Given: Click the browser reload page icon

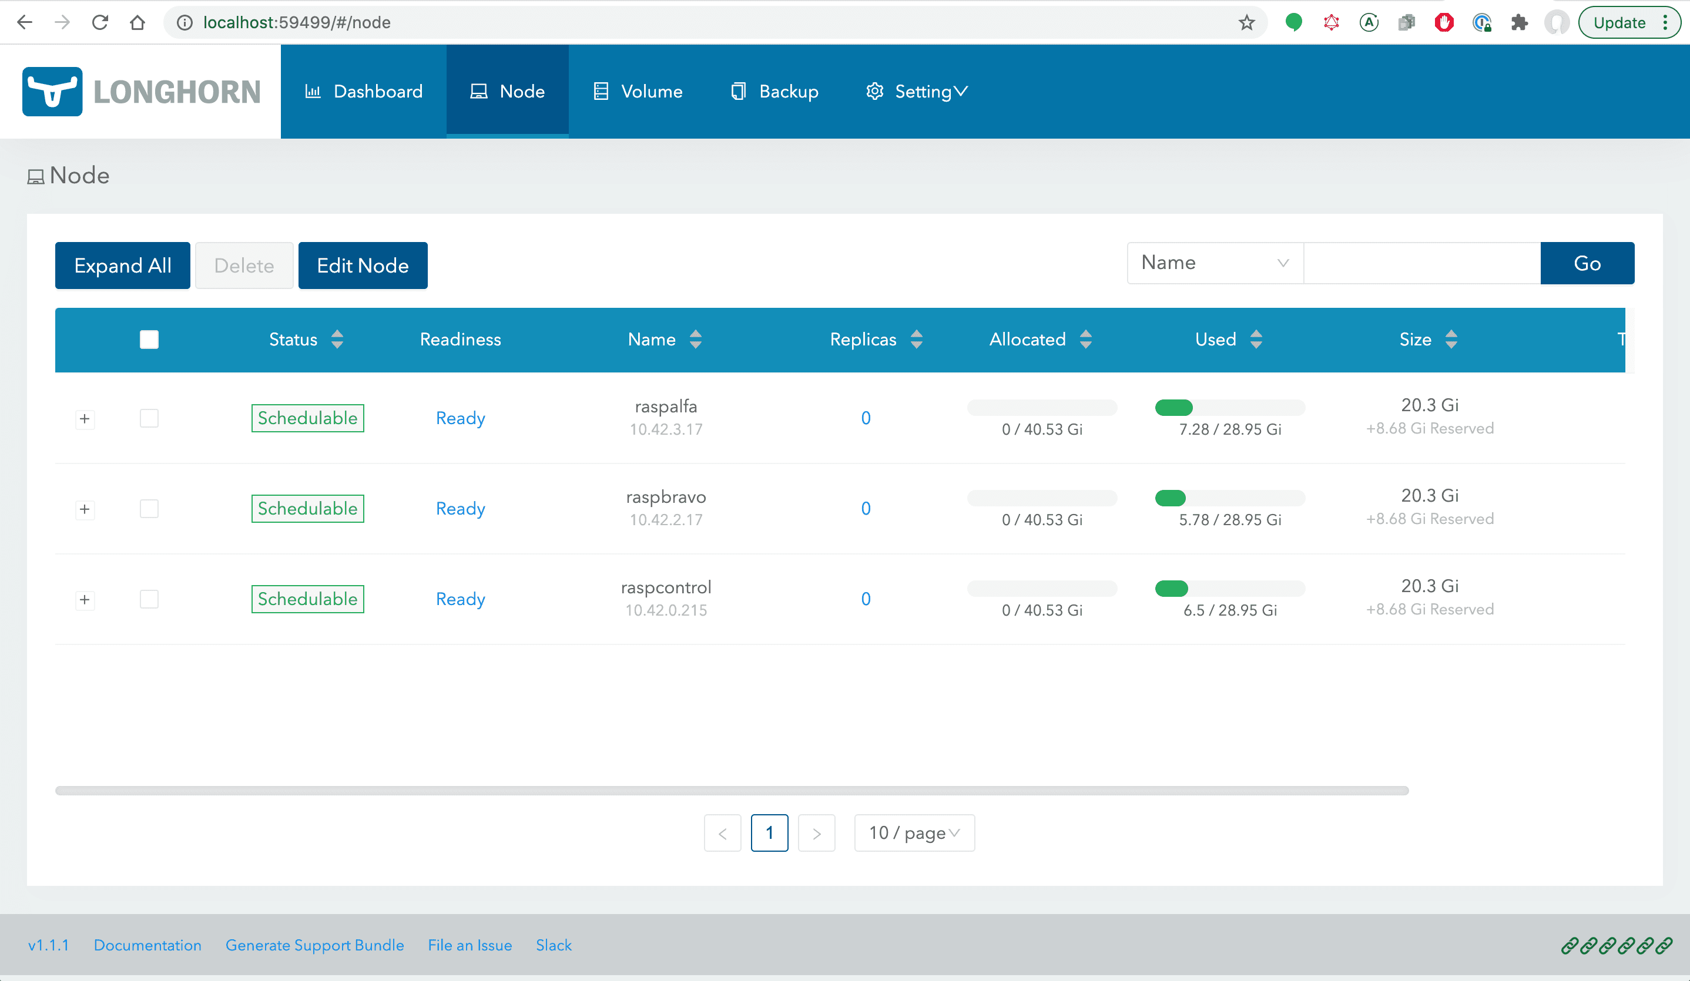Looking at the screenshot, I should coord(100,22).
